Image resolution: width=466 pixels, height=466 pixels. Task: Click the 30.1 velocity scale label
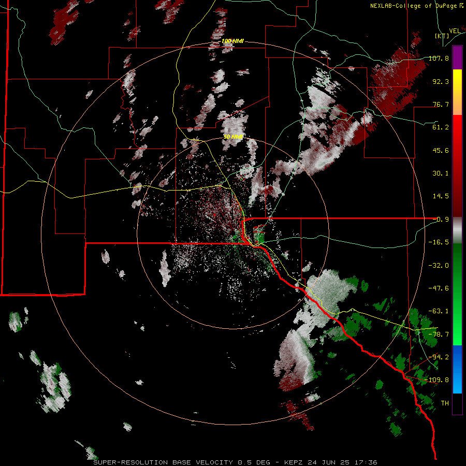click(441, 173)
